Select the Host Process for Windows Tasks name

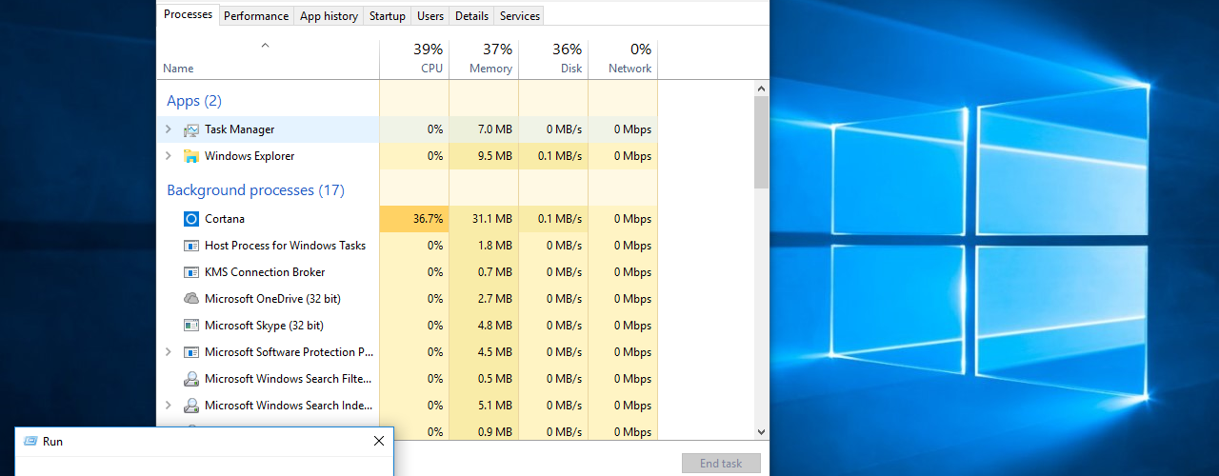click(286, 246)
